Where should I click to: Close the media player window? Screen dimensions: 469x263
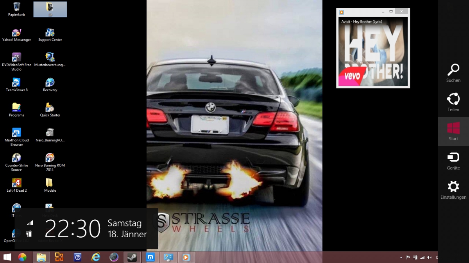[x=401, y=12]
